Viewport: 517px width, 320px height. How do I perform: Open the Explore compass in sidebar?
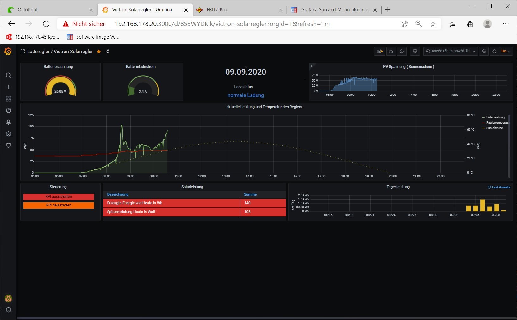point(9,110)
